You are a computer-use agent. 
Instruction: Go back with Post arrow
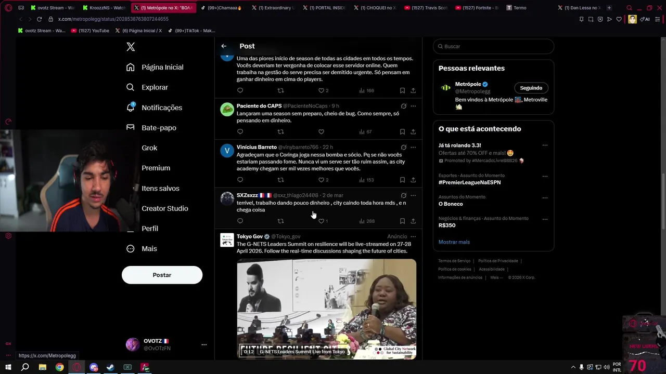224,46
